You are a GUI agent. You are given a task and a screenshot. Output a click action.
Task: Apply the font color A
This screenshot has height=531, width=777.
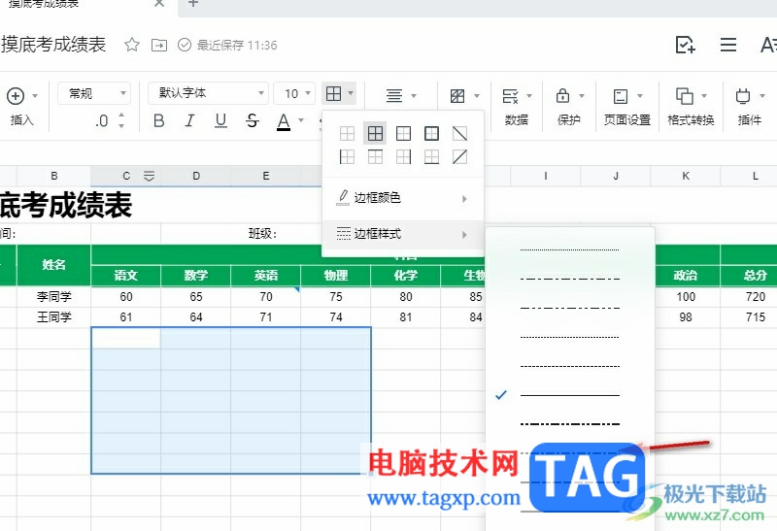(284, 121)
